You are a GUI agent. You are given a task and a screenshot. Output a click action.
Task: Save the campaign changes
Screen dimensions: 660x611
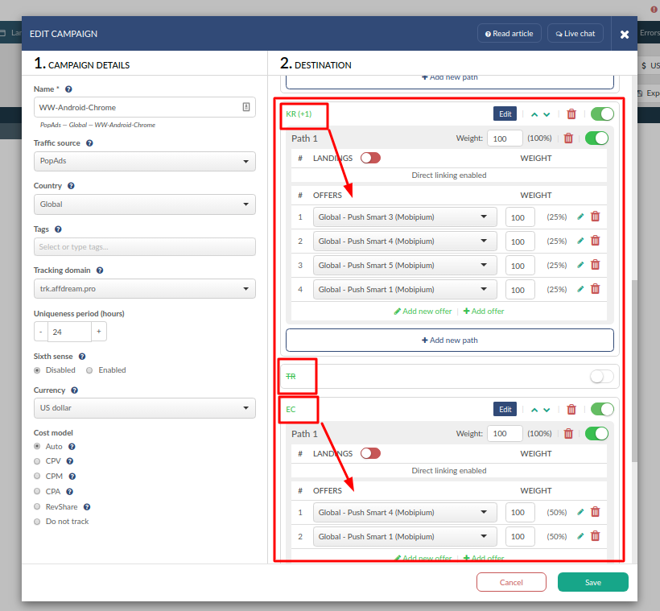592,582
